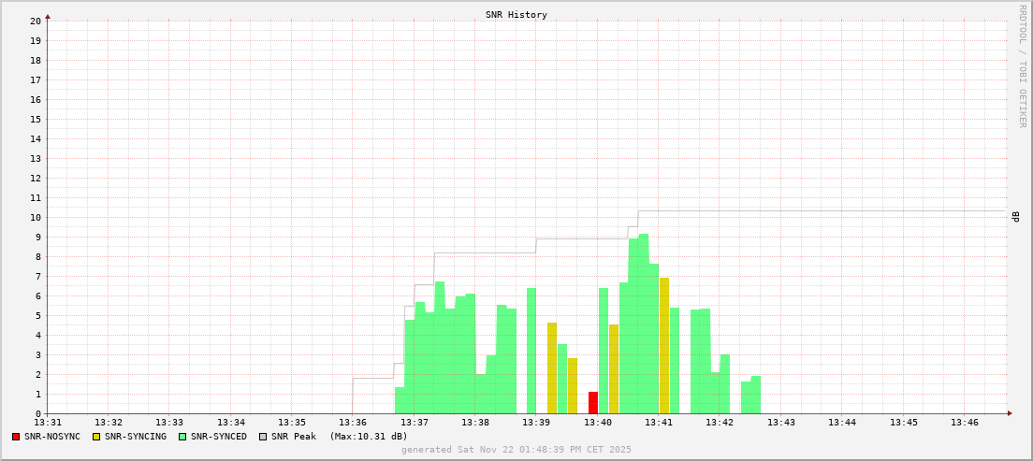Viewport: 1033px width, 461px height.
Task: Click the dB unit label on right side
Action: coord(1016,217)
